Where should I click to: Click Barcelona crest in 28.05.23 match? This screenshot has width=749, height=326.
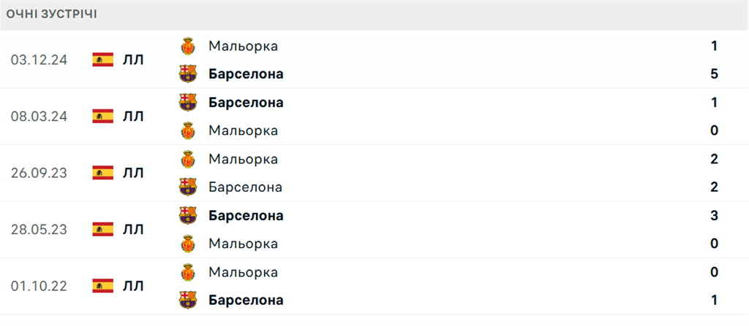[188, 215]
